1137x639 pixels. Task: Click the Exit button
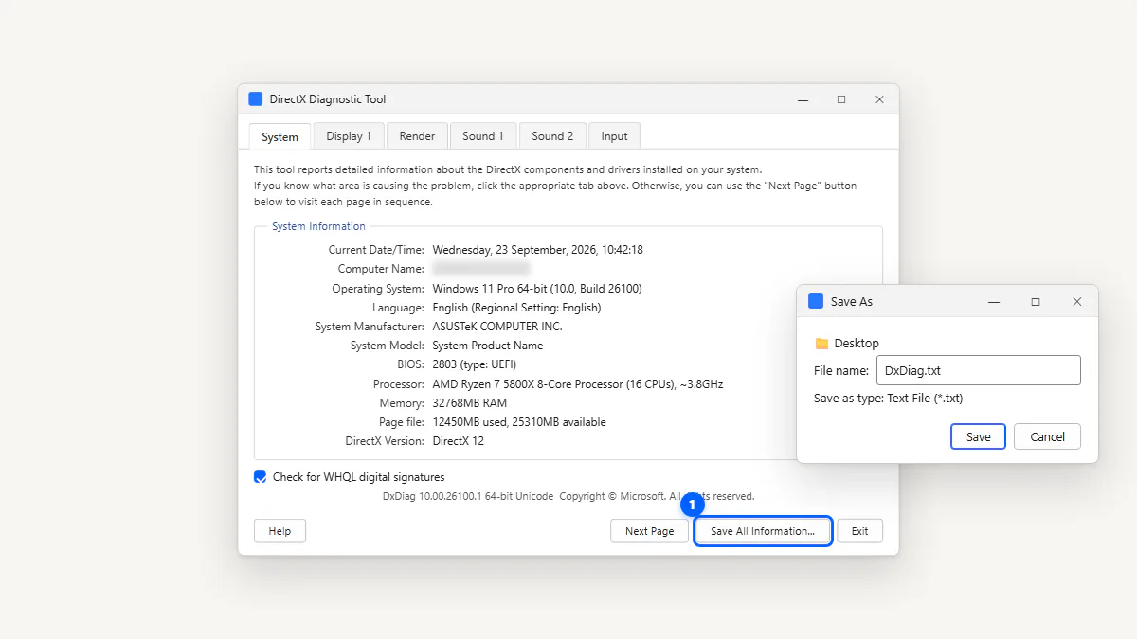coord(859,531)
